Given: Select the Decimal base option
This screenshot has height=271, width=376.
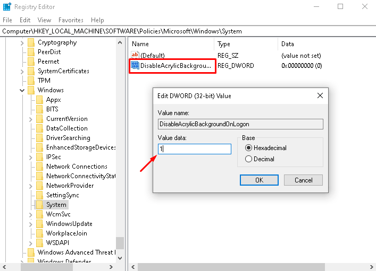Looking at the screenshot, I should (x=248, y=159).
